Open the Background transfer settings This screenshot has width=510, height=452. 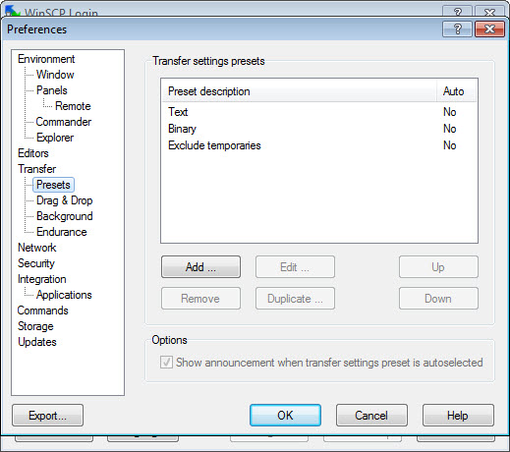point(65,216)
